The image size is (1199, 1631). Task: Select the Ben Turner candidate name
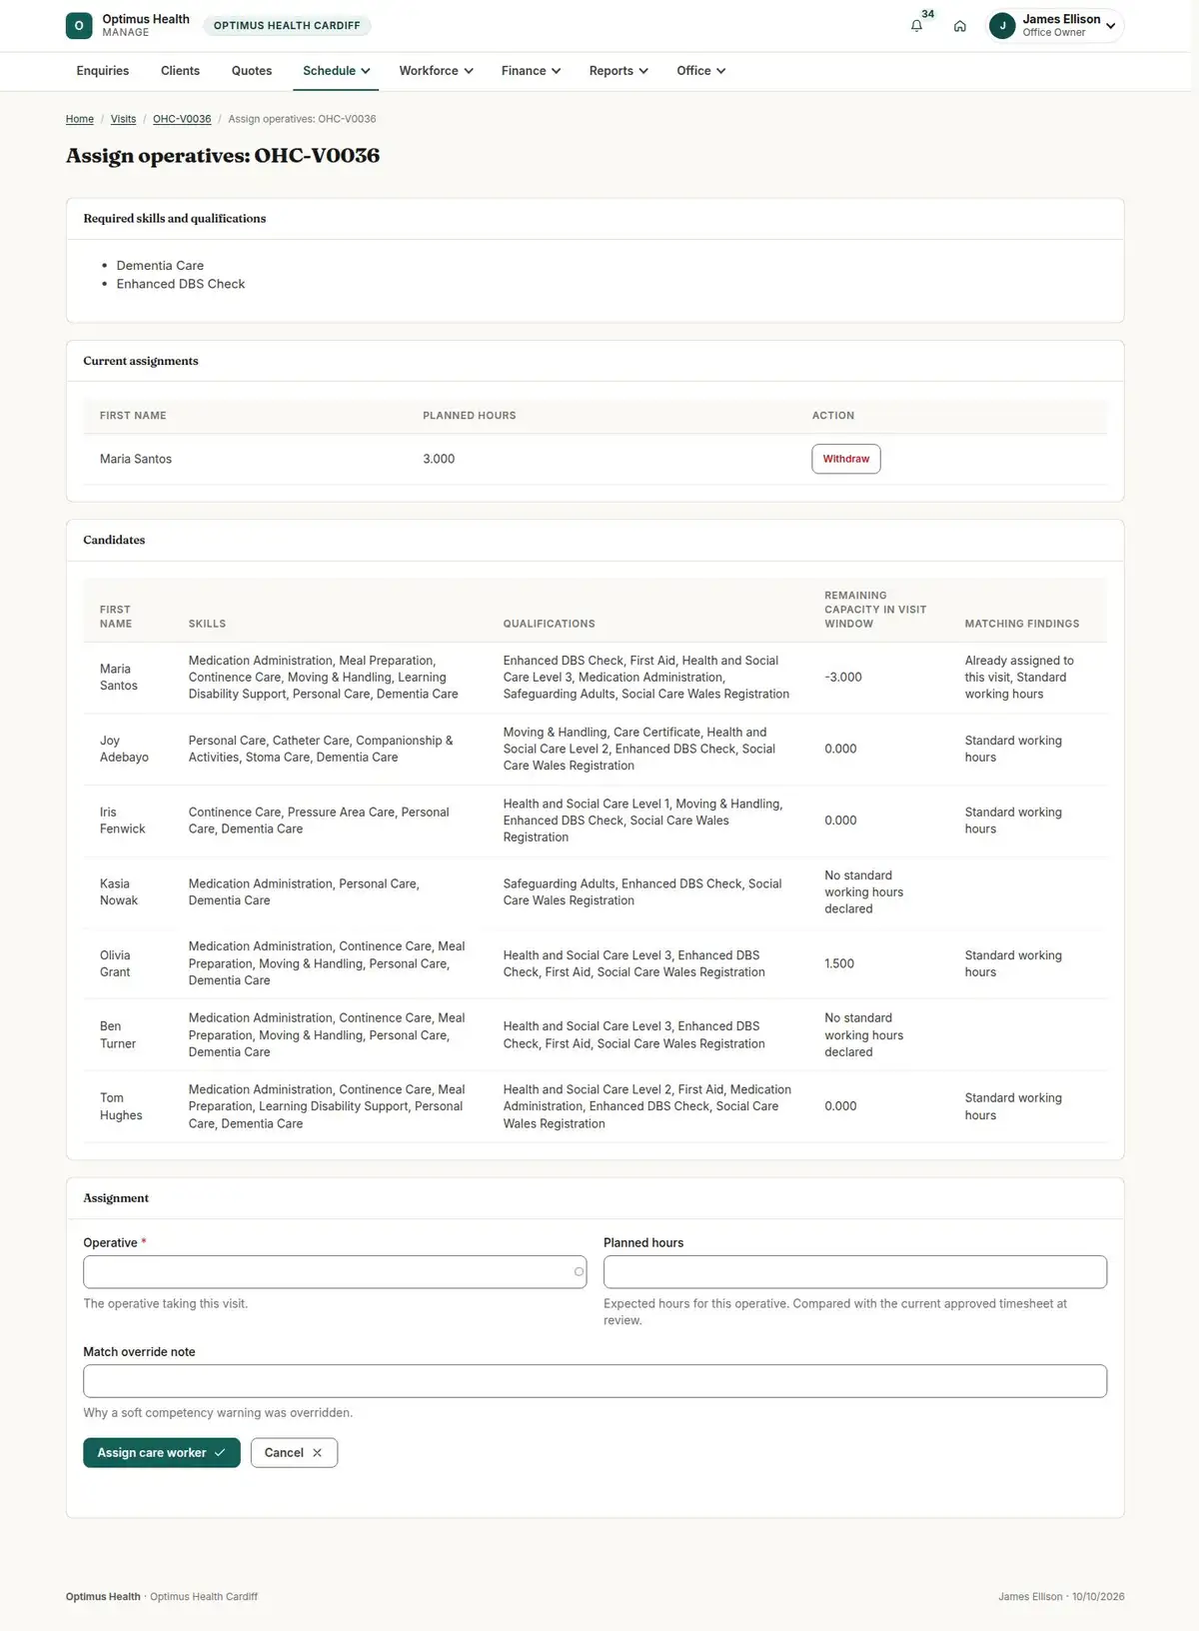117,1035
